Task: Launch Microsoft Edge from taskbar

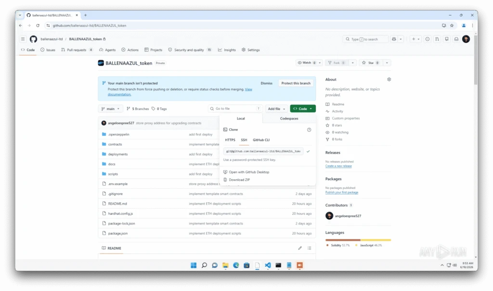Action: point(236,265)
